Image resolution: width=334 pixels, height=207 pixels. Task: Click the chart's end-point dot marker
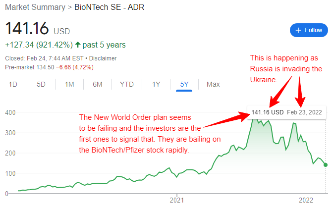[x=326, y=165]
